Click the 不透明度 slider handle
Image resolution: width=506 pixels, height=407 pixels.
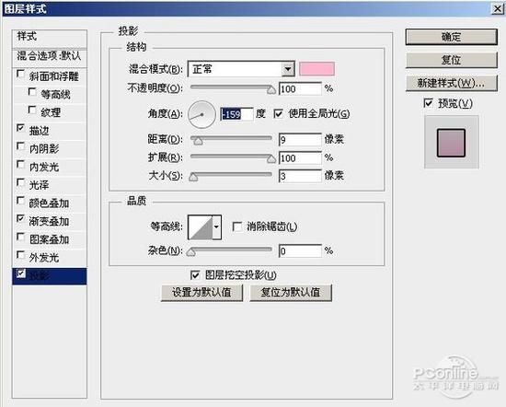click(271, 90)
